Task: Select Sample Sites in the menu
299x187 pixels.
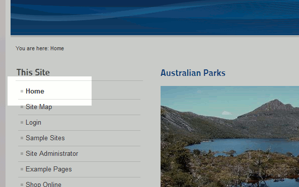Action: point(45,138)
